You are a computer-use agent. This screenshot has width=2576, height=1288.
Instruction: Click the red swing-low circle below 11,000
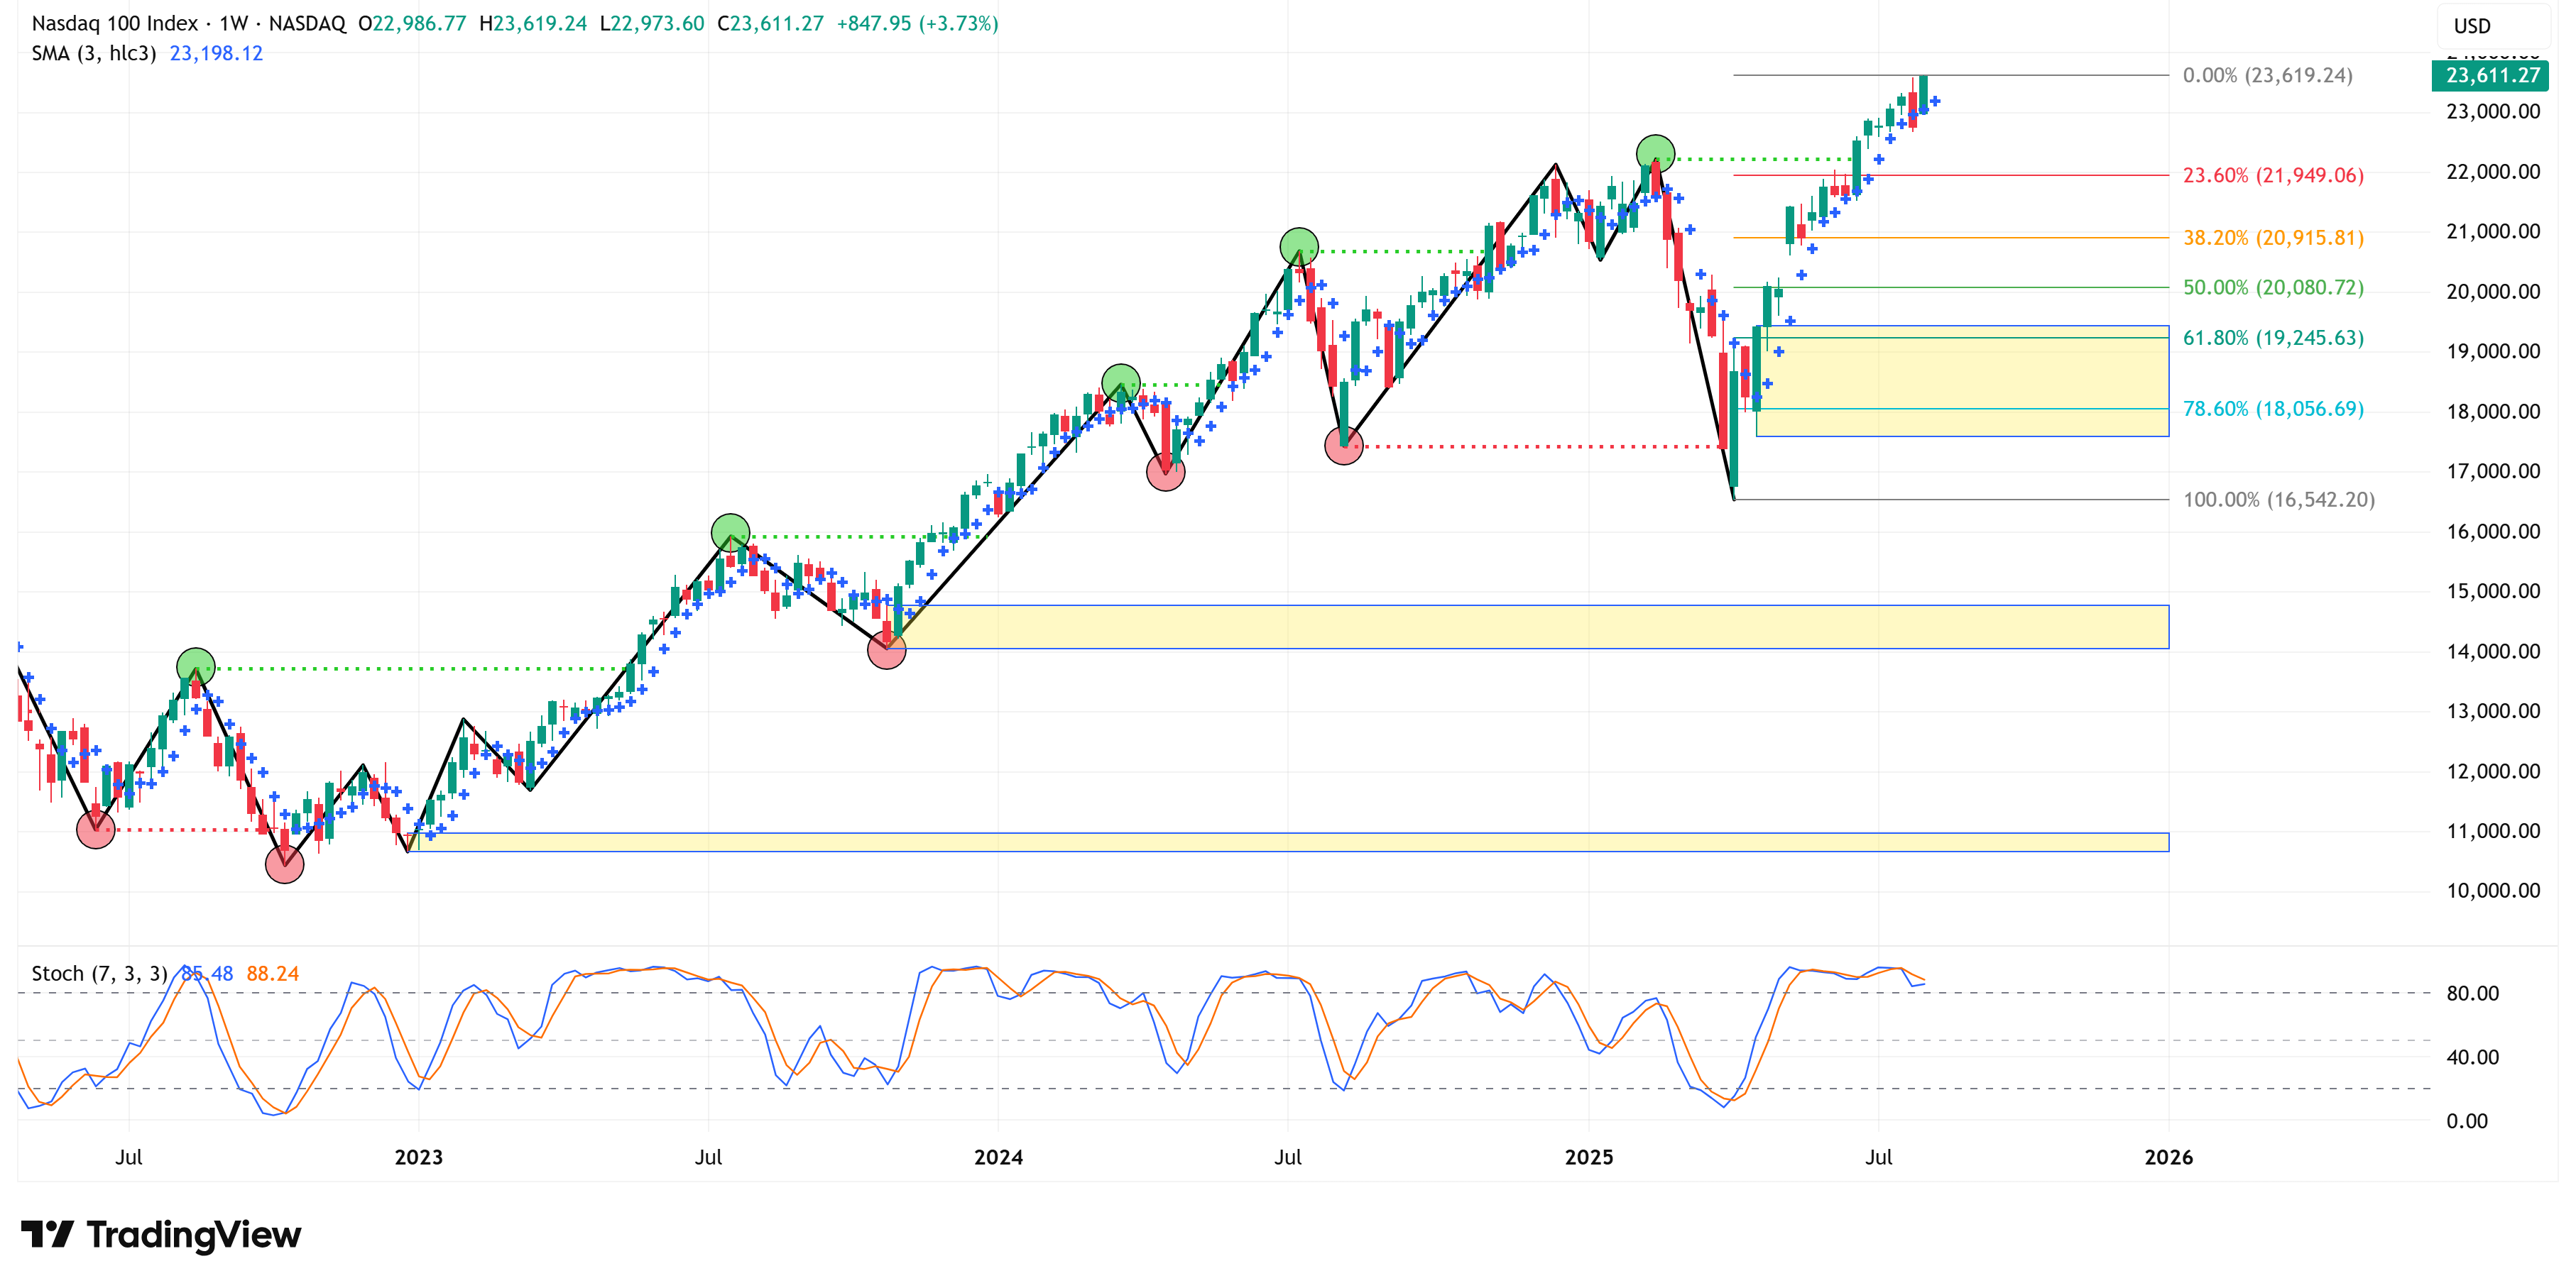point(284,864)
